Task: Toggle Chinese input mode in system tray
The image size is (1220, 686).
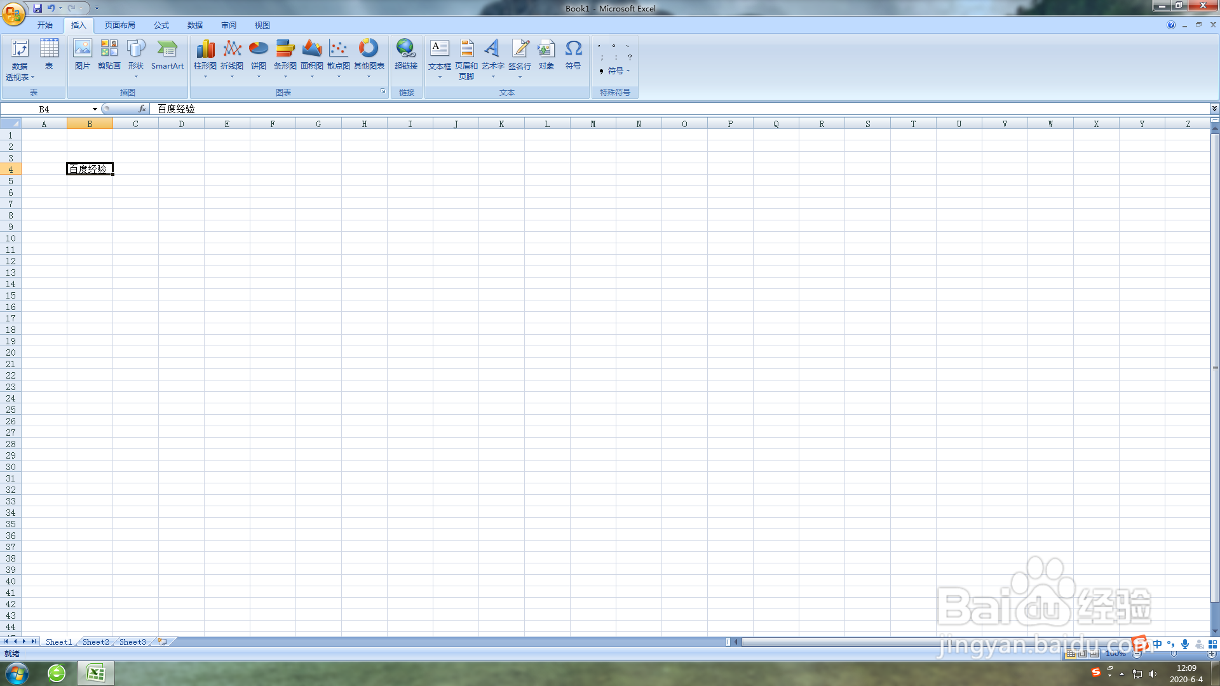Action: (1156, 644)
